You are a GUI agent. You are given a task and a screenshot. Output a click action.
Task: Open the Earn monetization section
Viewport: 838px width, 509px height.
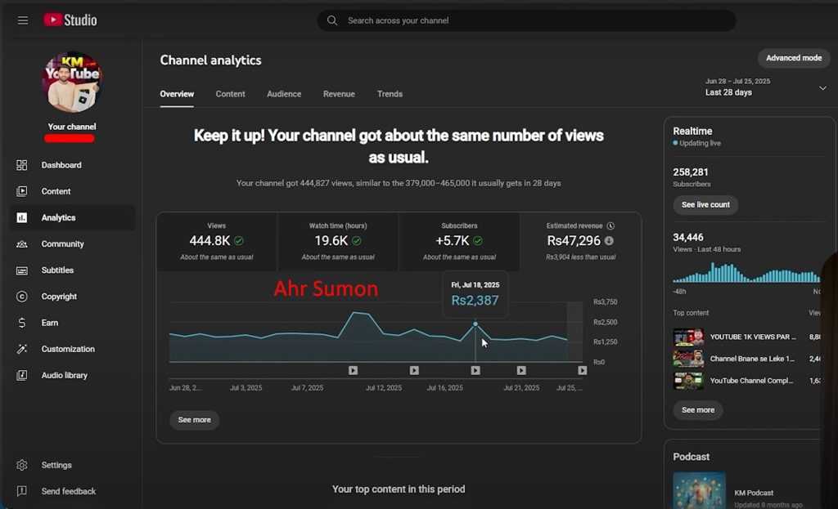coord(49,323)
